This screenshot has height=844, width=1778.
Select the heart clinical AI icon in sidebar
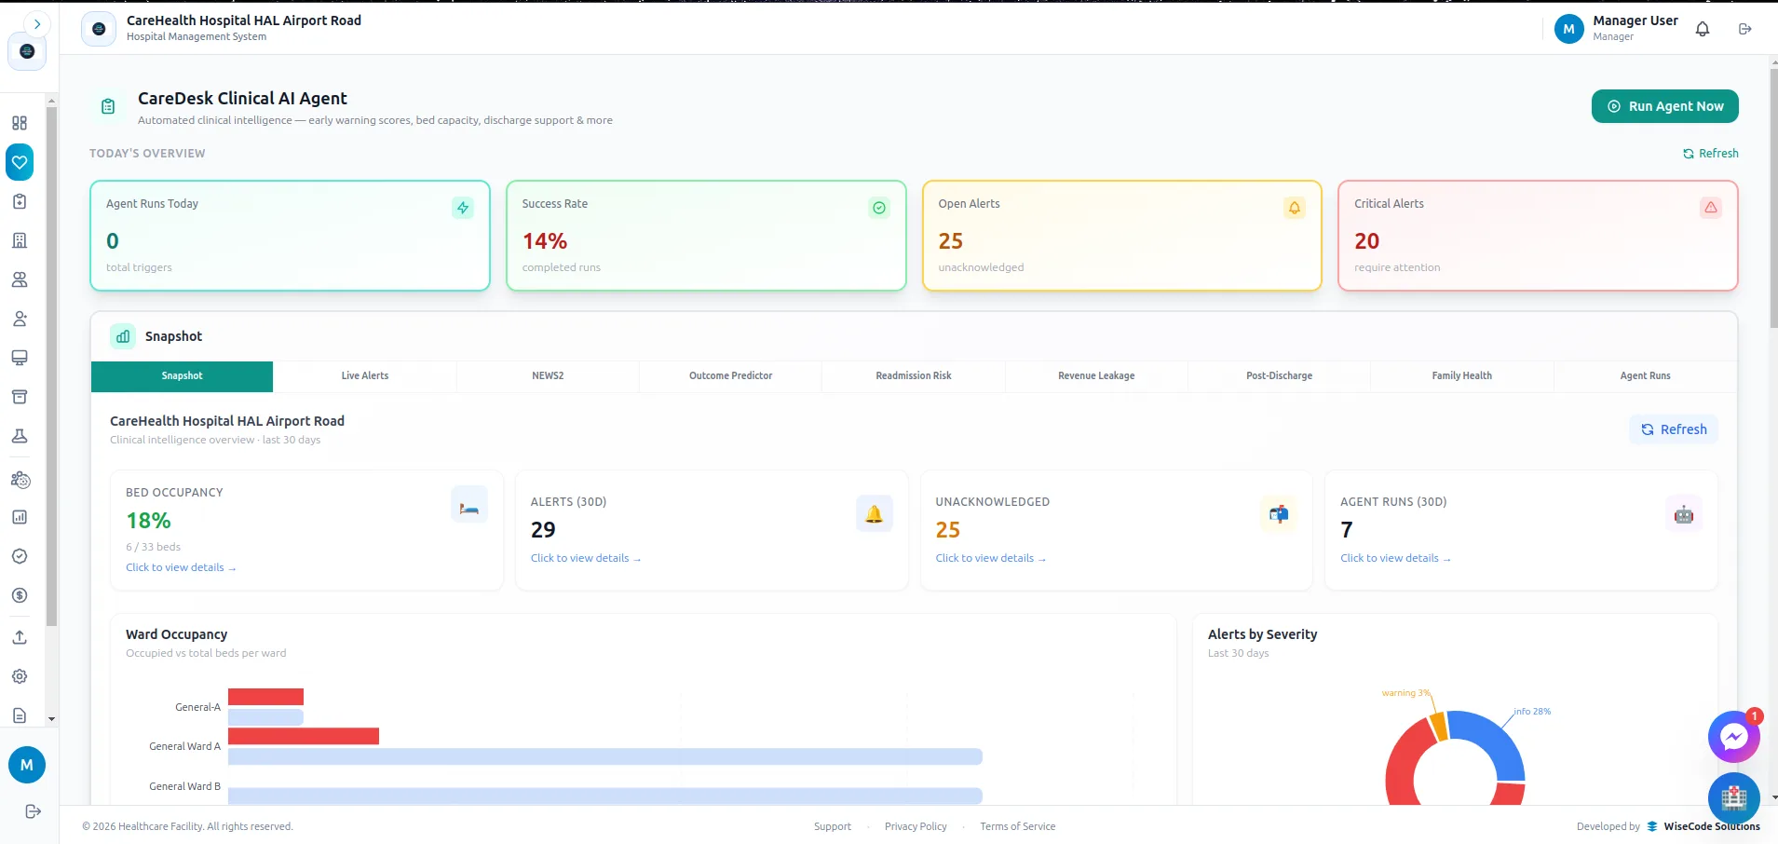[20, 162]
